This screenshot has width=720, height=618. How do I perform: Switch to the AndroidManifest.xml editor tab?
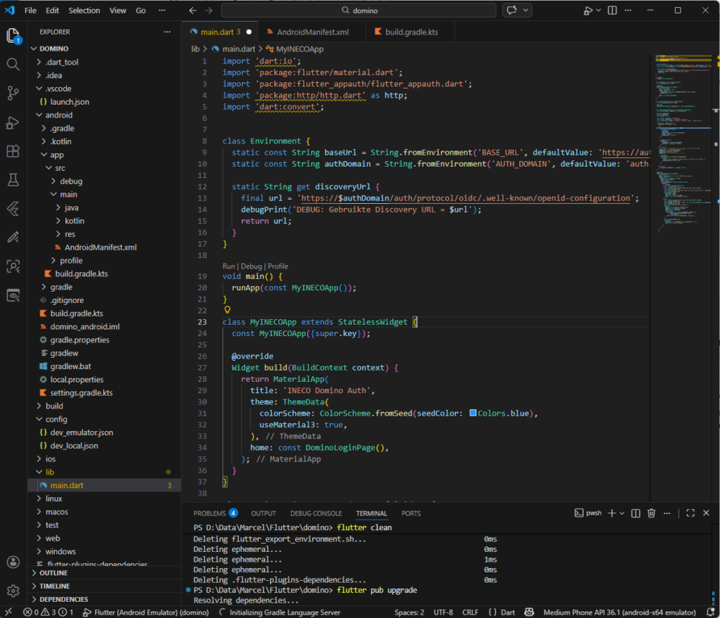click(312, 32)
